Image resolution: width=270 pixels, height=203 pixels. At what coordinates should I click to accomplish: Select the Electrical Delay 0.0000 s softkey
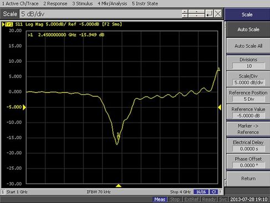(248, 145)
